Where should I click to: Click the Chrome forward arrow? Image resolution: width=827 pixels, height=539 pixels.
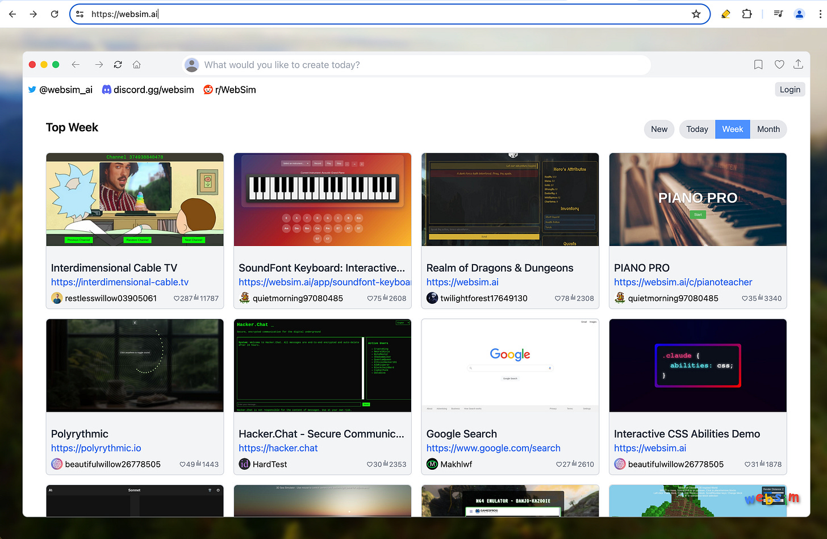pos(34,14)
